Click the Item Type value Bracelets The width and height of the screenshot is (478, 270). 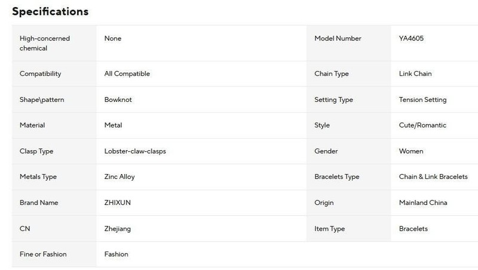(413, 229)
